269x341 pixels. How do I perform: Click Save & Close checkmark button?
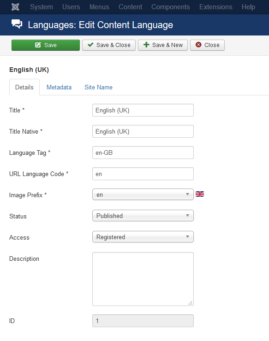click(x=109, y=45)
